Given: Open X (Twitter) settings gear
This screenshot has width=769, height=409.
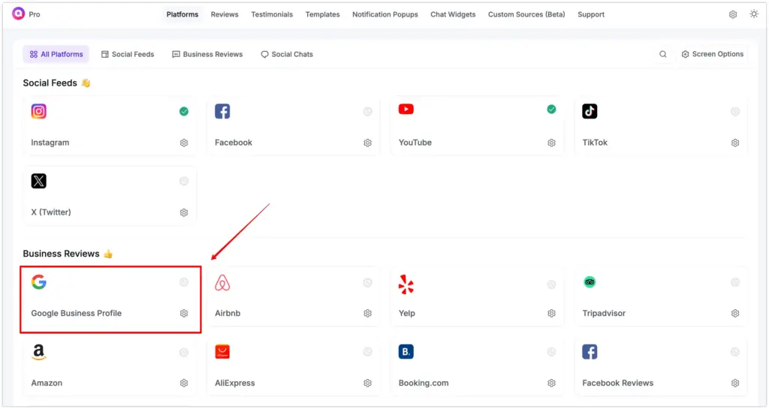Looking at the screenshot, I should (x=184, y=212).
